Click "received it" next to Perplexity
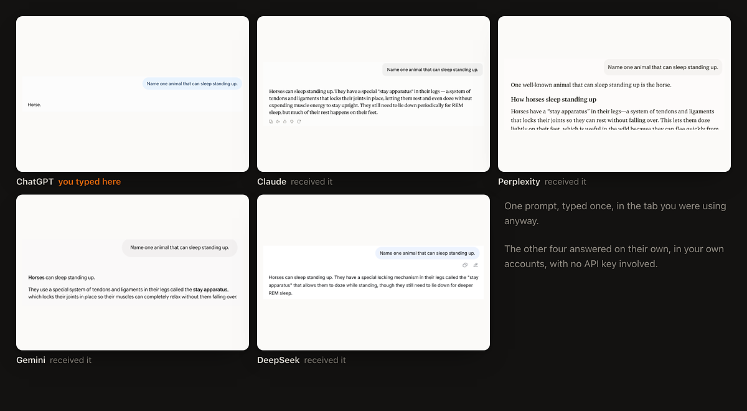 (566, 182)
